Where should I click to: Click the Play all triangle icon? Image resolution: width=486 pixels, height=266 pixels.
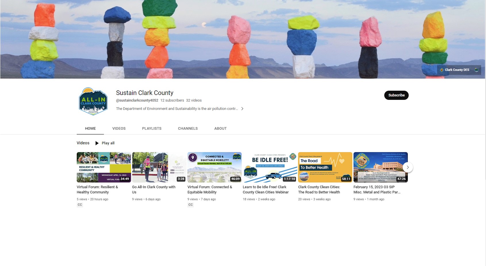pos(97,143)
